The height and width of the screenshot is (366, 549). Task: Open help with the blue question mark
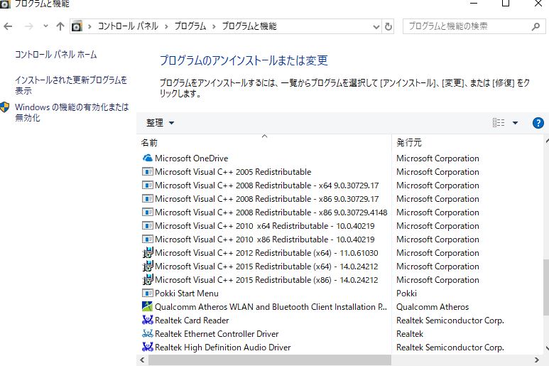[538, 123]
